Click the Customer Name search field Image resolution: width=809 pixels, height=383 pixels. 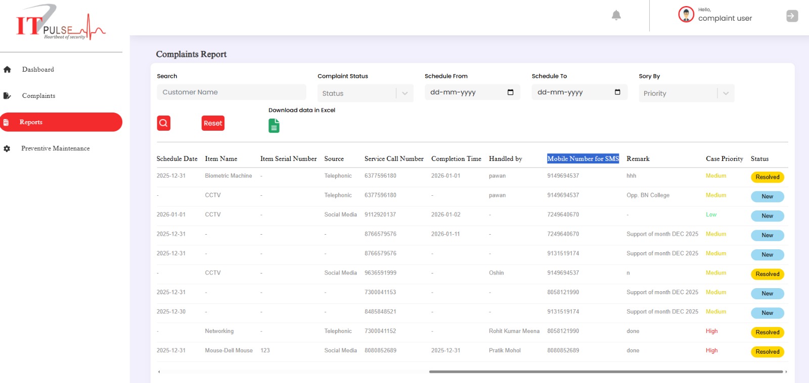click(231, 92)
